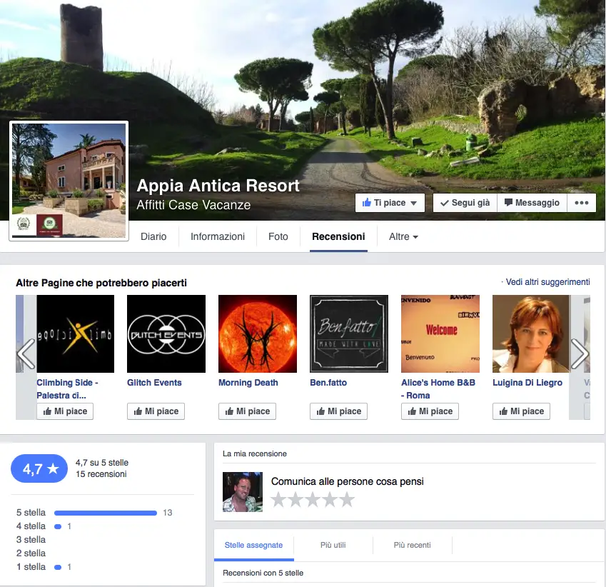
Task: Click my profile photo in review box
Action: point(243,492)
